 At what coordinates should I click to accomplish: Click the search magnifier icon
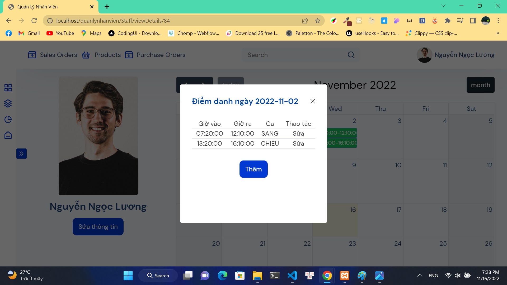351,55
